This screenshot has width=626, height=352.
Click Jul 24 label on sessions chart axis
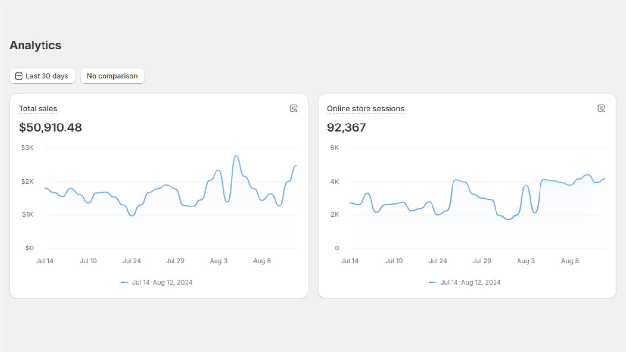tap(438, 261)
